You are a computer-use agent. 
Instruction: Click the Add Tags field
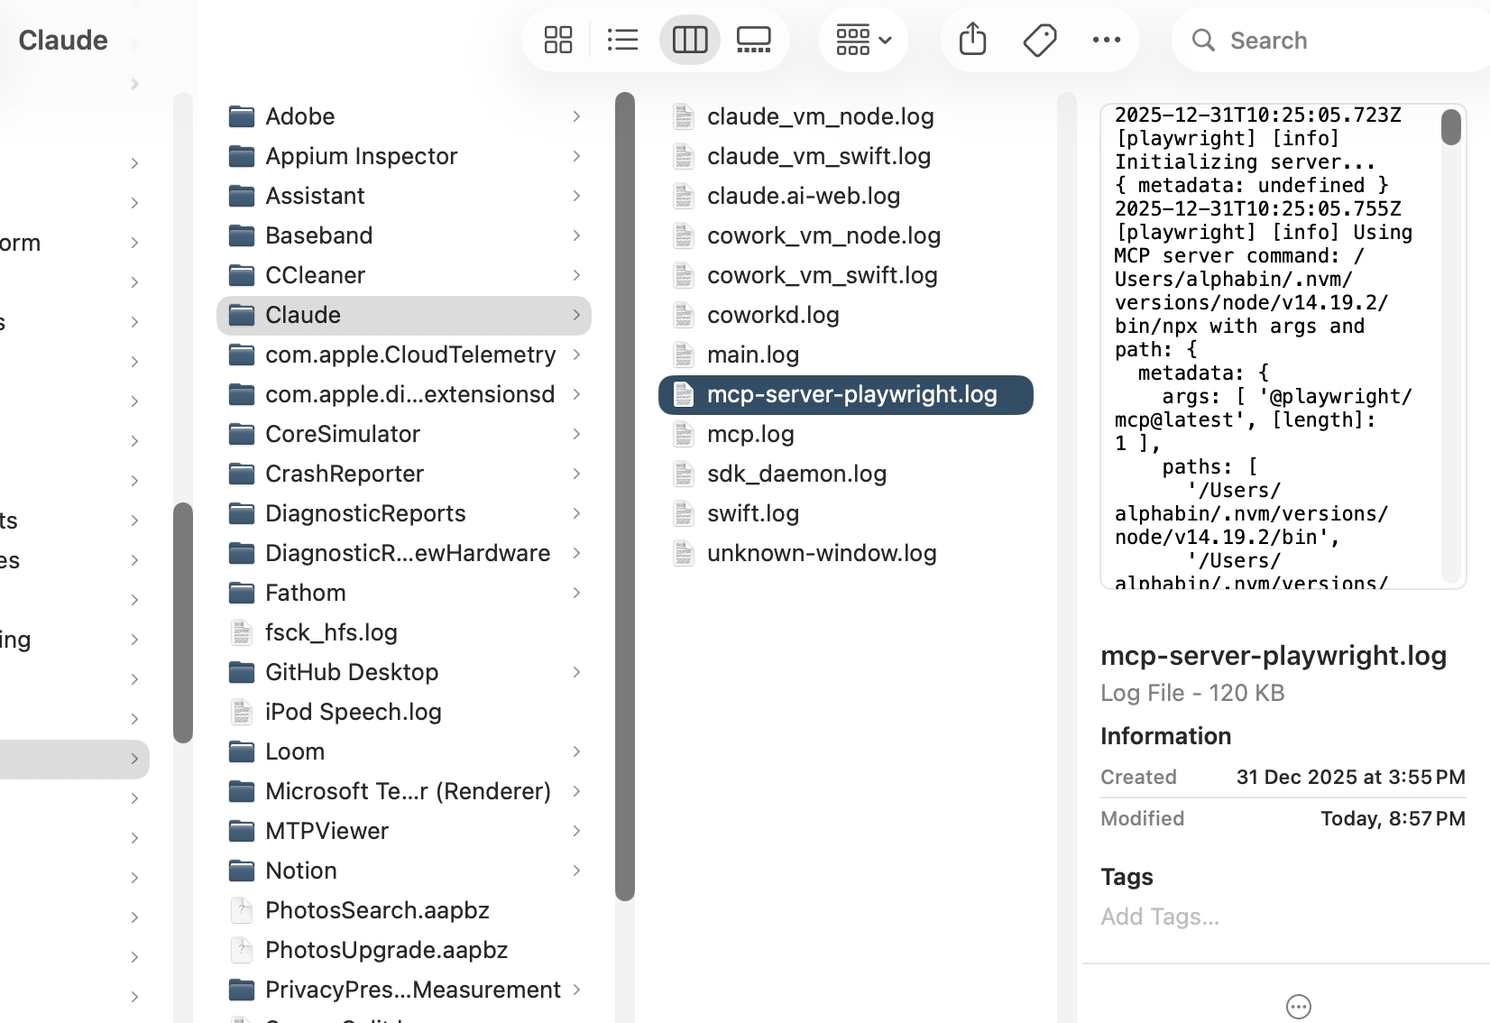click(1160, 917)
